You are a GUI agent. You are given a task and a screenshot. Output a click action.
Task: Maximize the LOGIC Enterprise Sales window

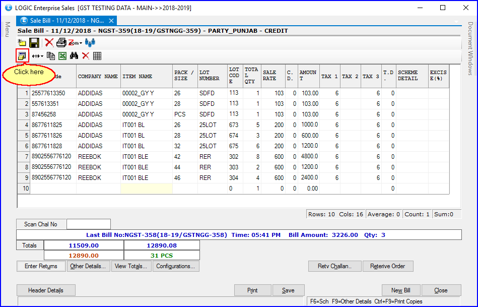(x=443, y=8)
